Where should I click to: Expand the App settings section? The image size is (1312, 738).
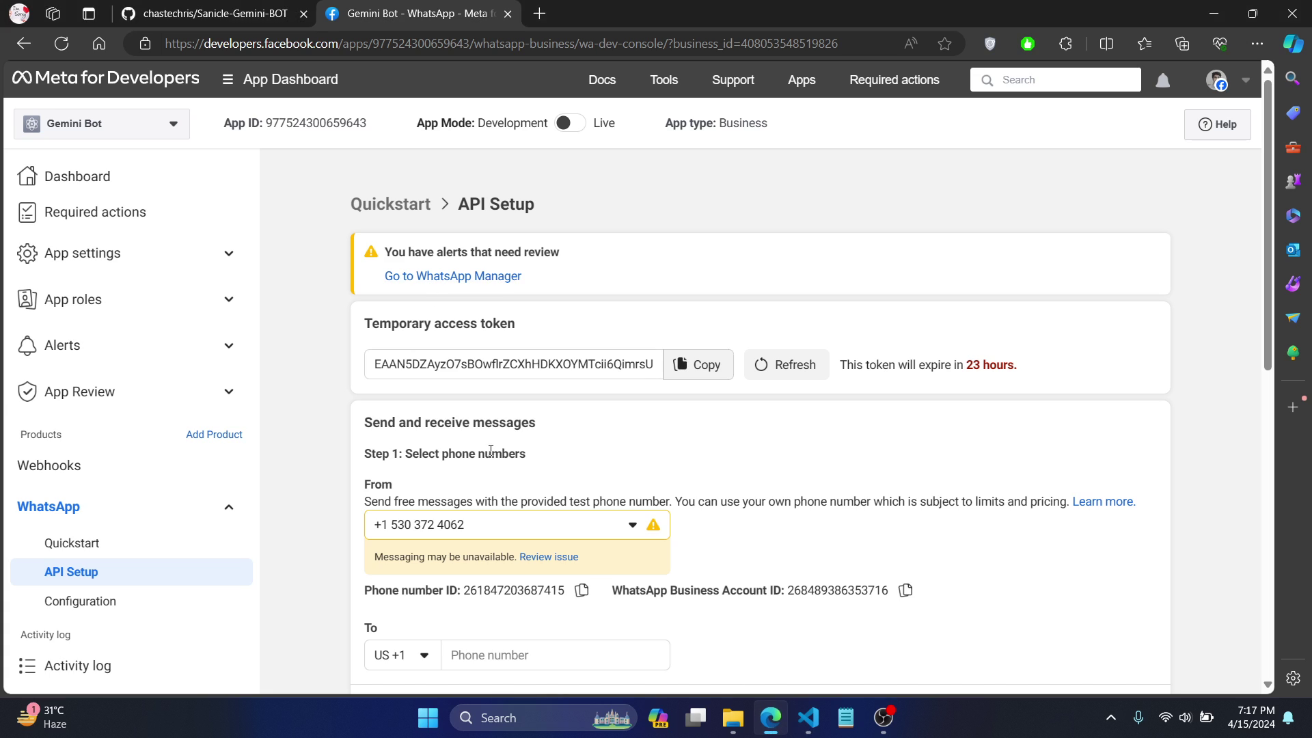pos(229,254)
